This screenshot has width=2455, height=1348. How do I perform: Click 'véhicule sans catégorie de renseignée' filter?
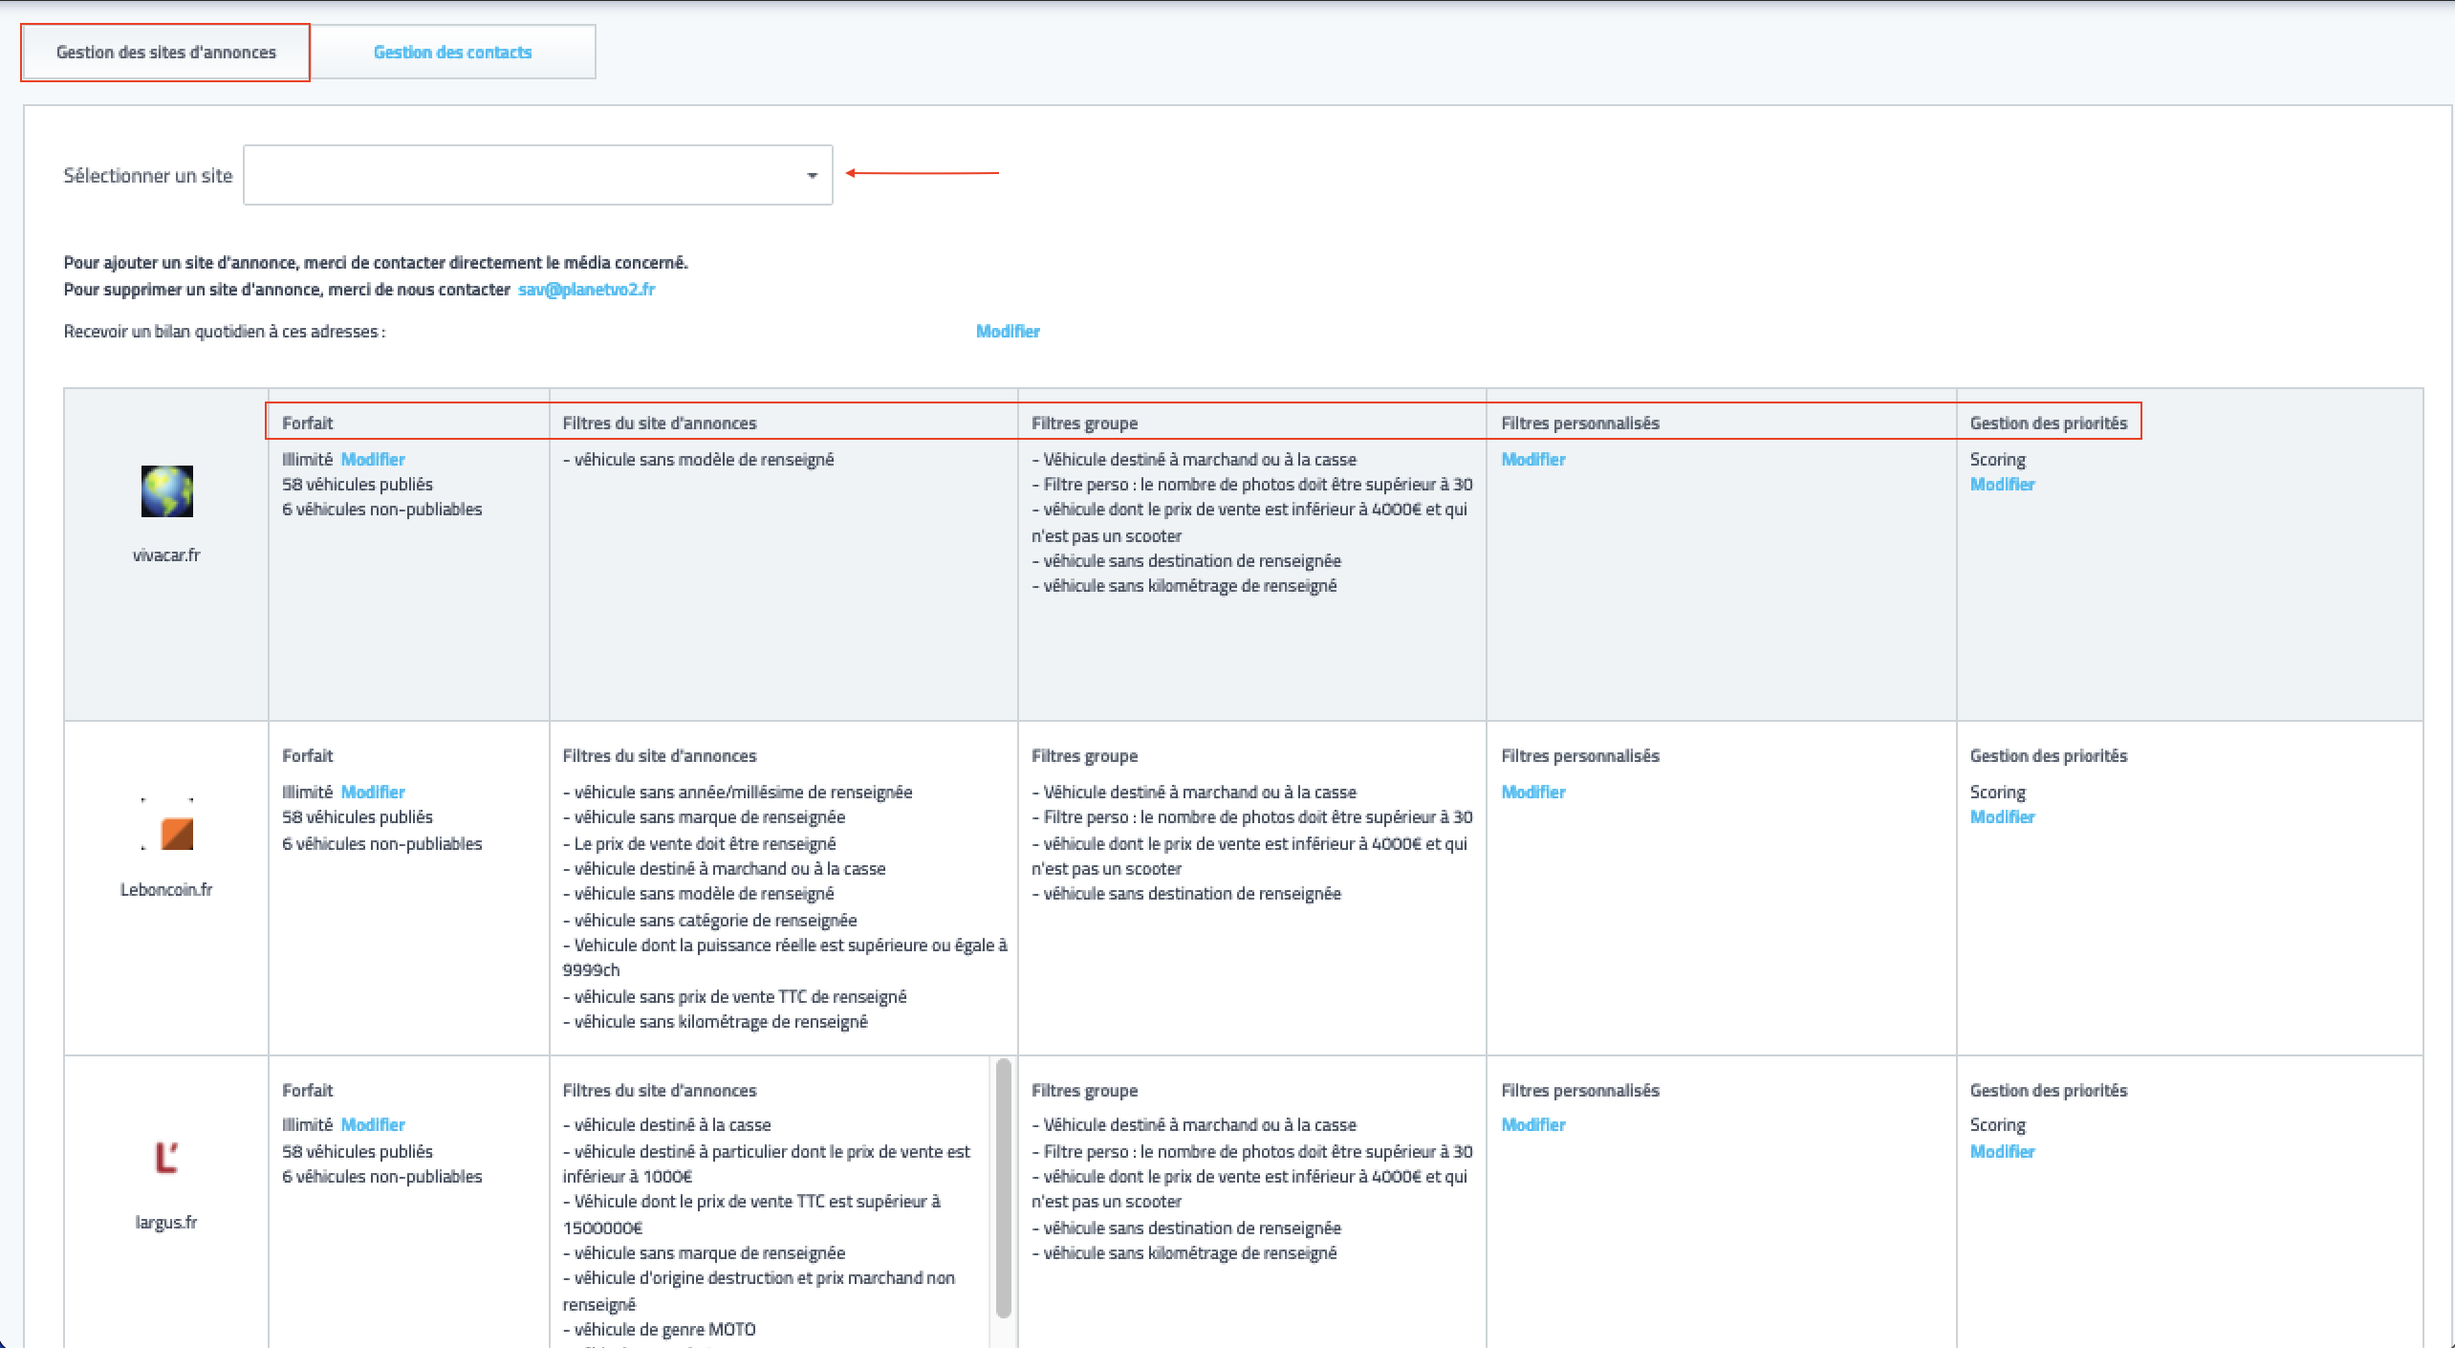pyautogui.click(x=710, y=921)
